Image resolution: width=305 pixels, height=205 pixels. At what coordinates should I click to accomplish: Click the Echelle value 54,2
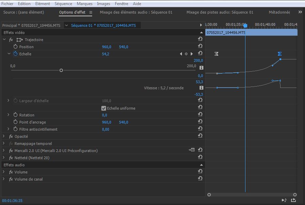(x=105, y=54)
